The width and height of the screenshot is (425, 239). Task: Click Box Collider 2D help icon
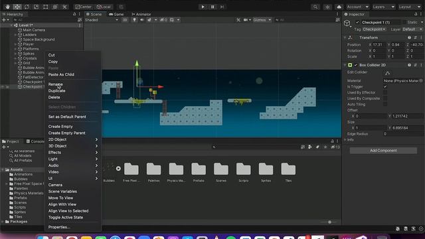(x=409, y=65)
